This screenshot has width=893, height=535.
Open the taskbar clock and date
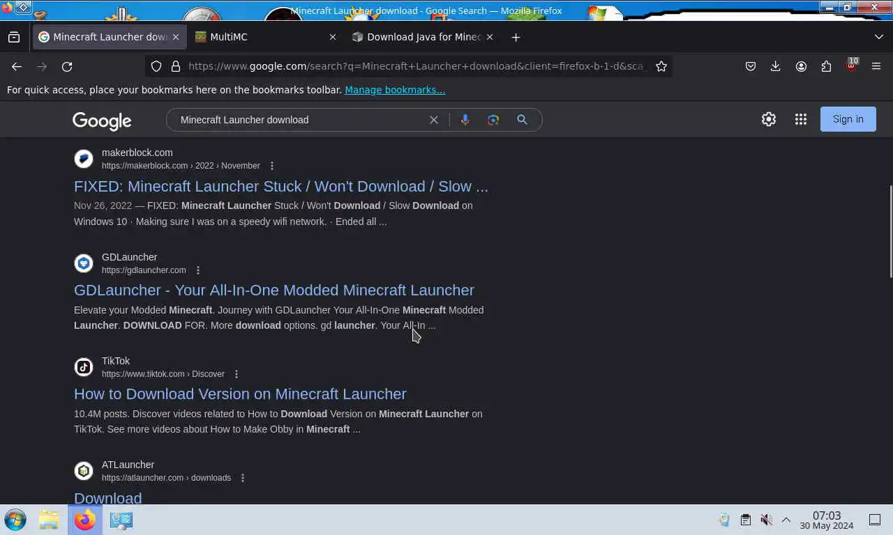[827, 520]
